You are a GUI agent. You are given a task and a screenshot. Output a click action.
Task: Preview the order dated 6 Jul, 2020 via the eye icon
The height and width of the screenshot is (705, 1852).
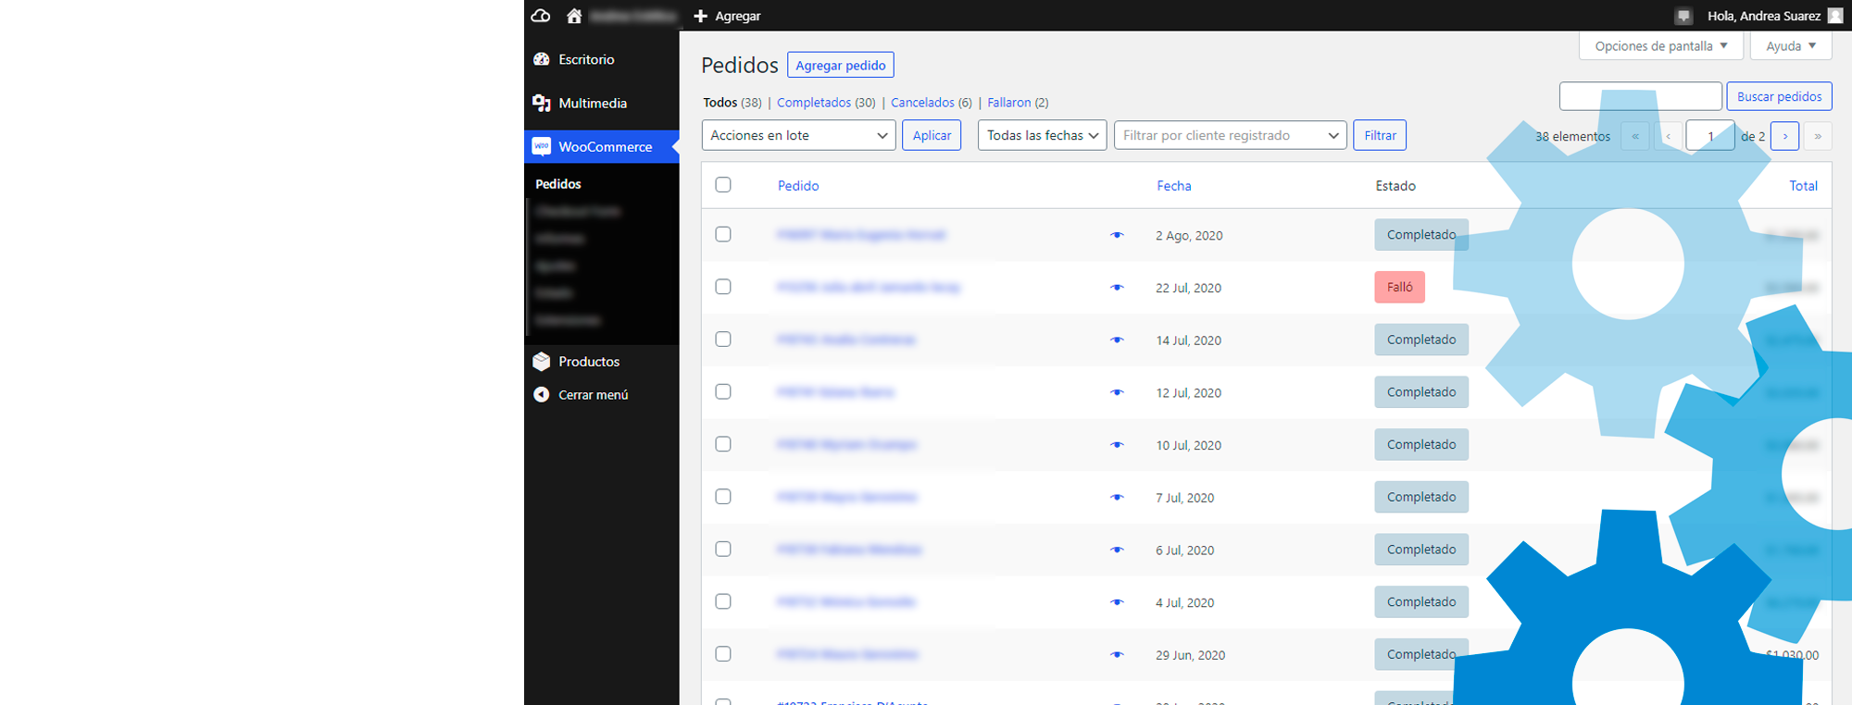[x=1117, y=550]
